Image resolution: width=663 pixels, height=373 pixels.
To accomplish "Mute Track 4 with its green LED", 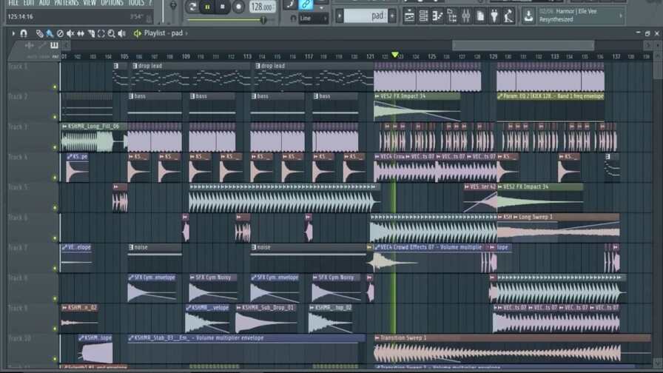I will [55, 178].
